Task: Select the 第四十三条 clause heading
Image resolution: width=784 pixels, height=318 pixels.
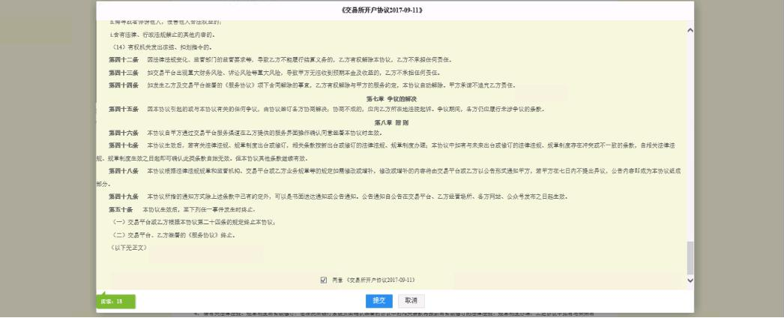Action: click(x=123, y=72)
